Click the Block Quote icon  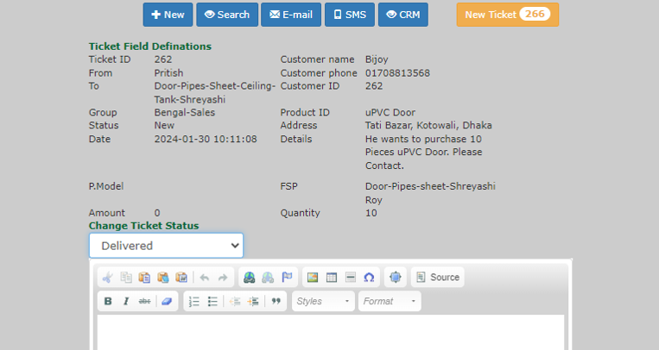276,302
